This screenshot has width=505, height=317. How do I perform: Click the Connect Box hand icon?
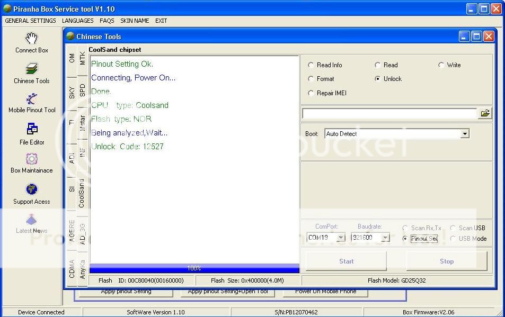tap(32, 38)
